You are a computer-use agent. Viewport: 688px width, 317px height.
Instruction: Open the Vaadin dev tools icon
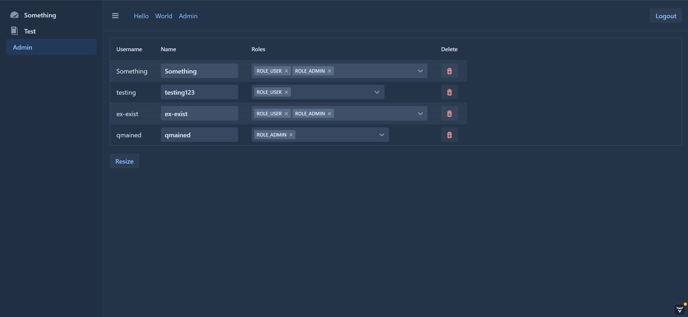point(679,310)
